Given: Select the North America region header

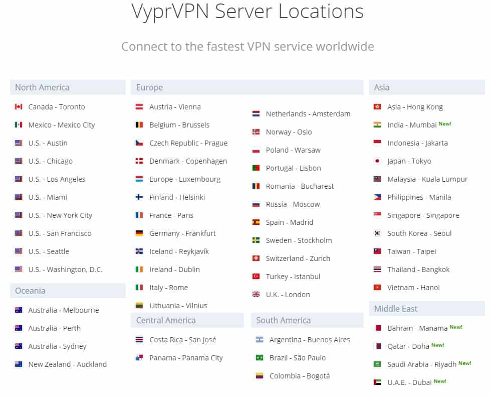Looking at the screenshot, I should [x=68, y=87].
